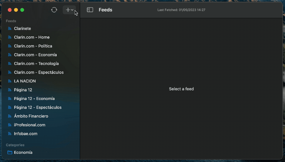Choose the Página 12 - Espectáculos feed
This screenshot has height=162, width=285.
tap(38, 107)
